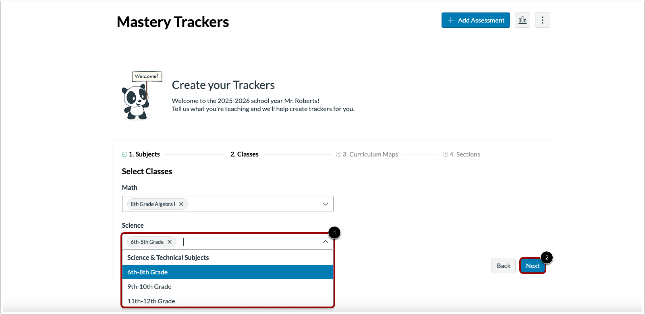The height and width of the screenshot is (315, 645).
Task: Remove the 6th-8th Grade tag
Action: 170,242
